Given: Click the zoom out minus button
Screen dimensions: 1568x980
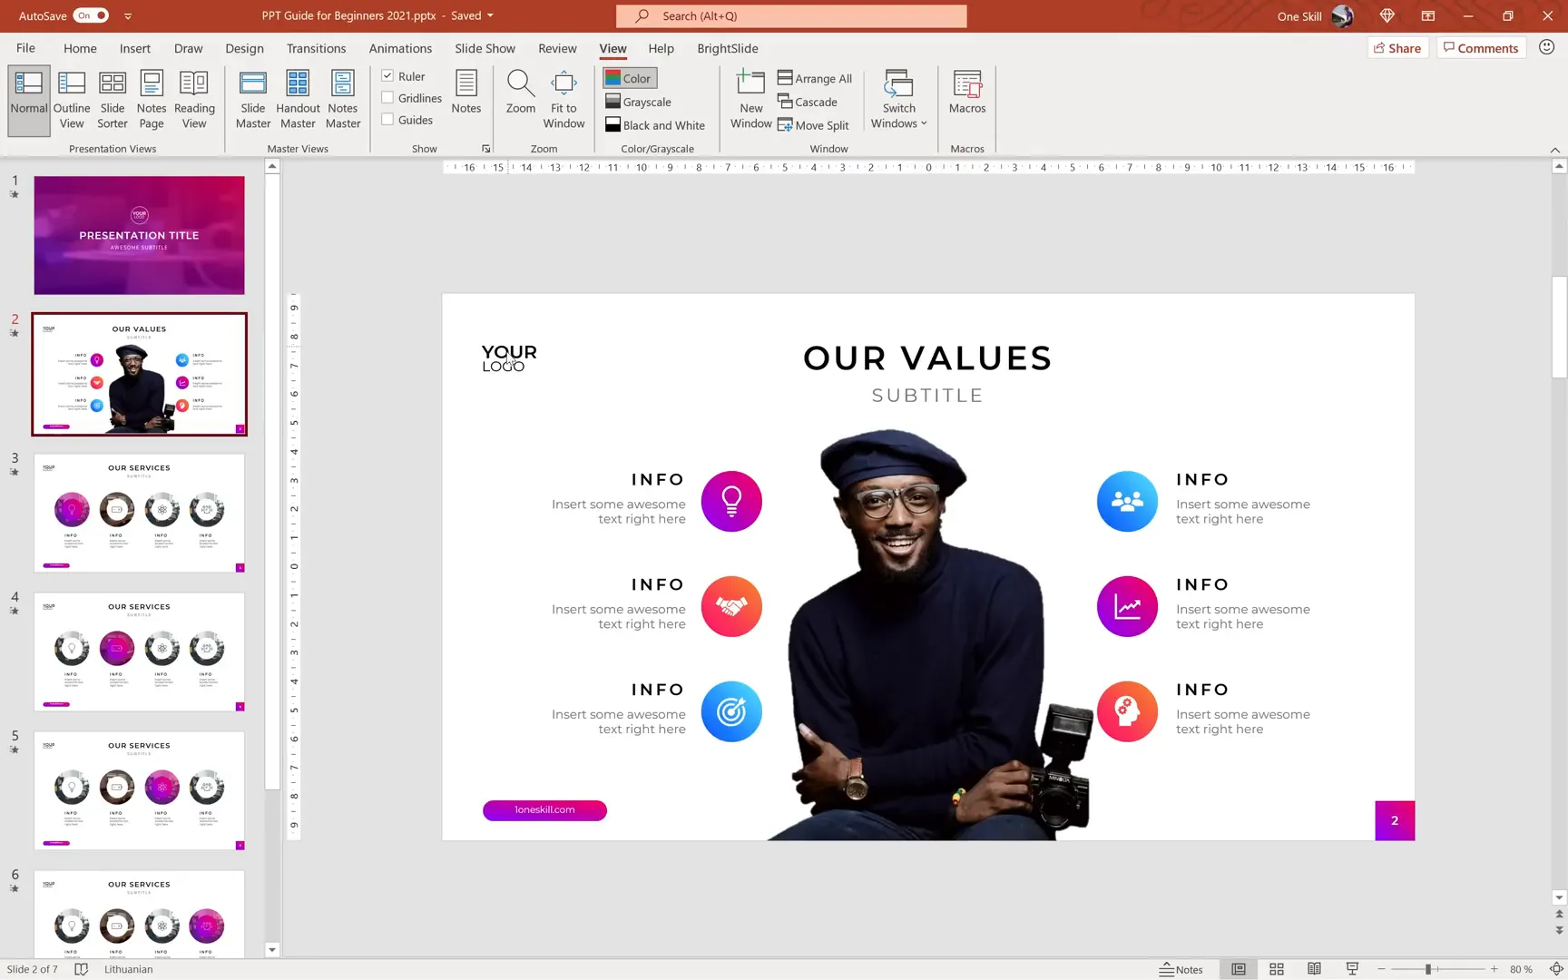Looking at the screenshot, I should 1382,969.
